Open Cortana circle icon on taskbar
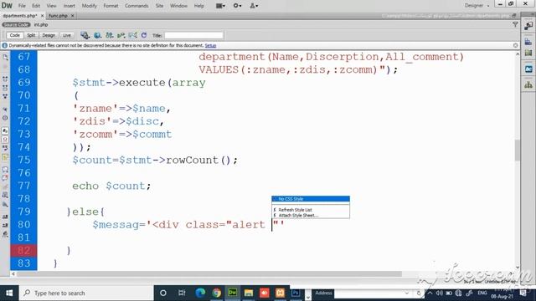The image size is (536, 301). pos(163,293)
